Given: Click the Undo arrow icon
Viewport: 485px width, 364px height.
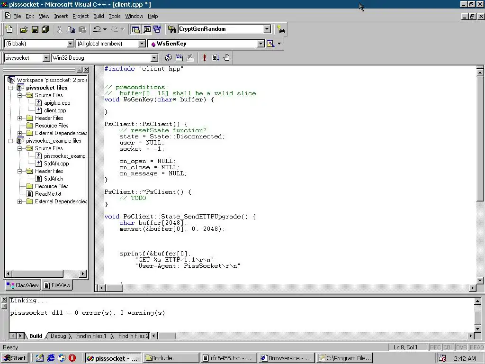Looking at the screenshot, I should tap(97, 29).
